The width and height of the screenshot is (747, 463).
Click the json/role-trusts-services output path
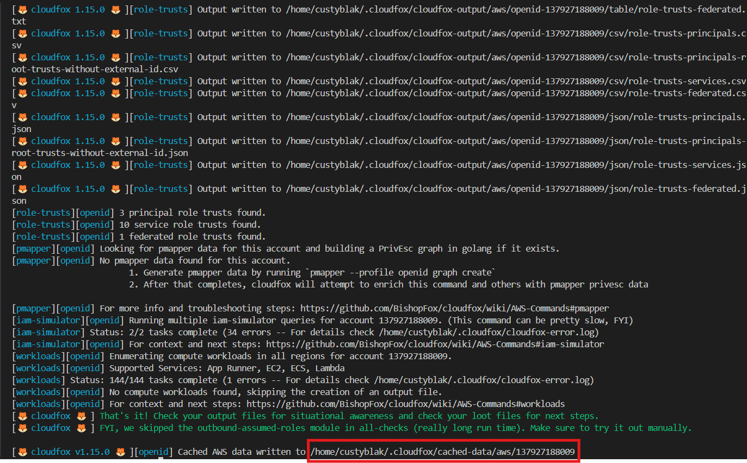379,171
